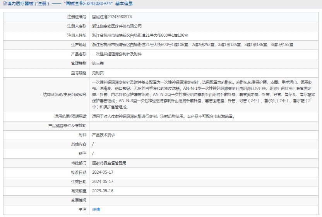
Task: Click the 注册人住所 address value
Action: point(140,36)
